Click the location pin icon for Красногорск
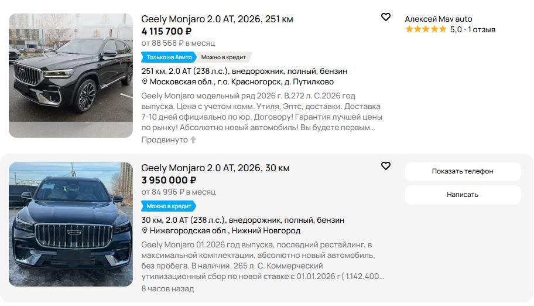This screenshot has width=534, height=306. [x=145, y=82]
